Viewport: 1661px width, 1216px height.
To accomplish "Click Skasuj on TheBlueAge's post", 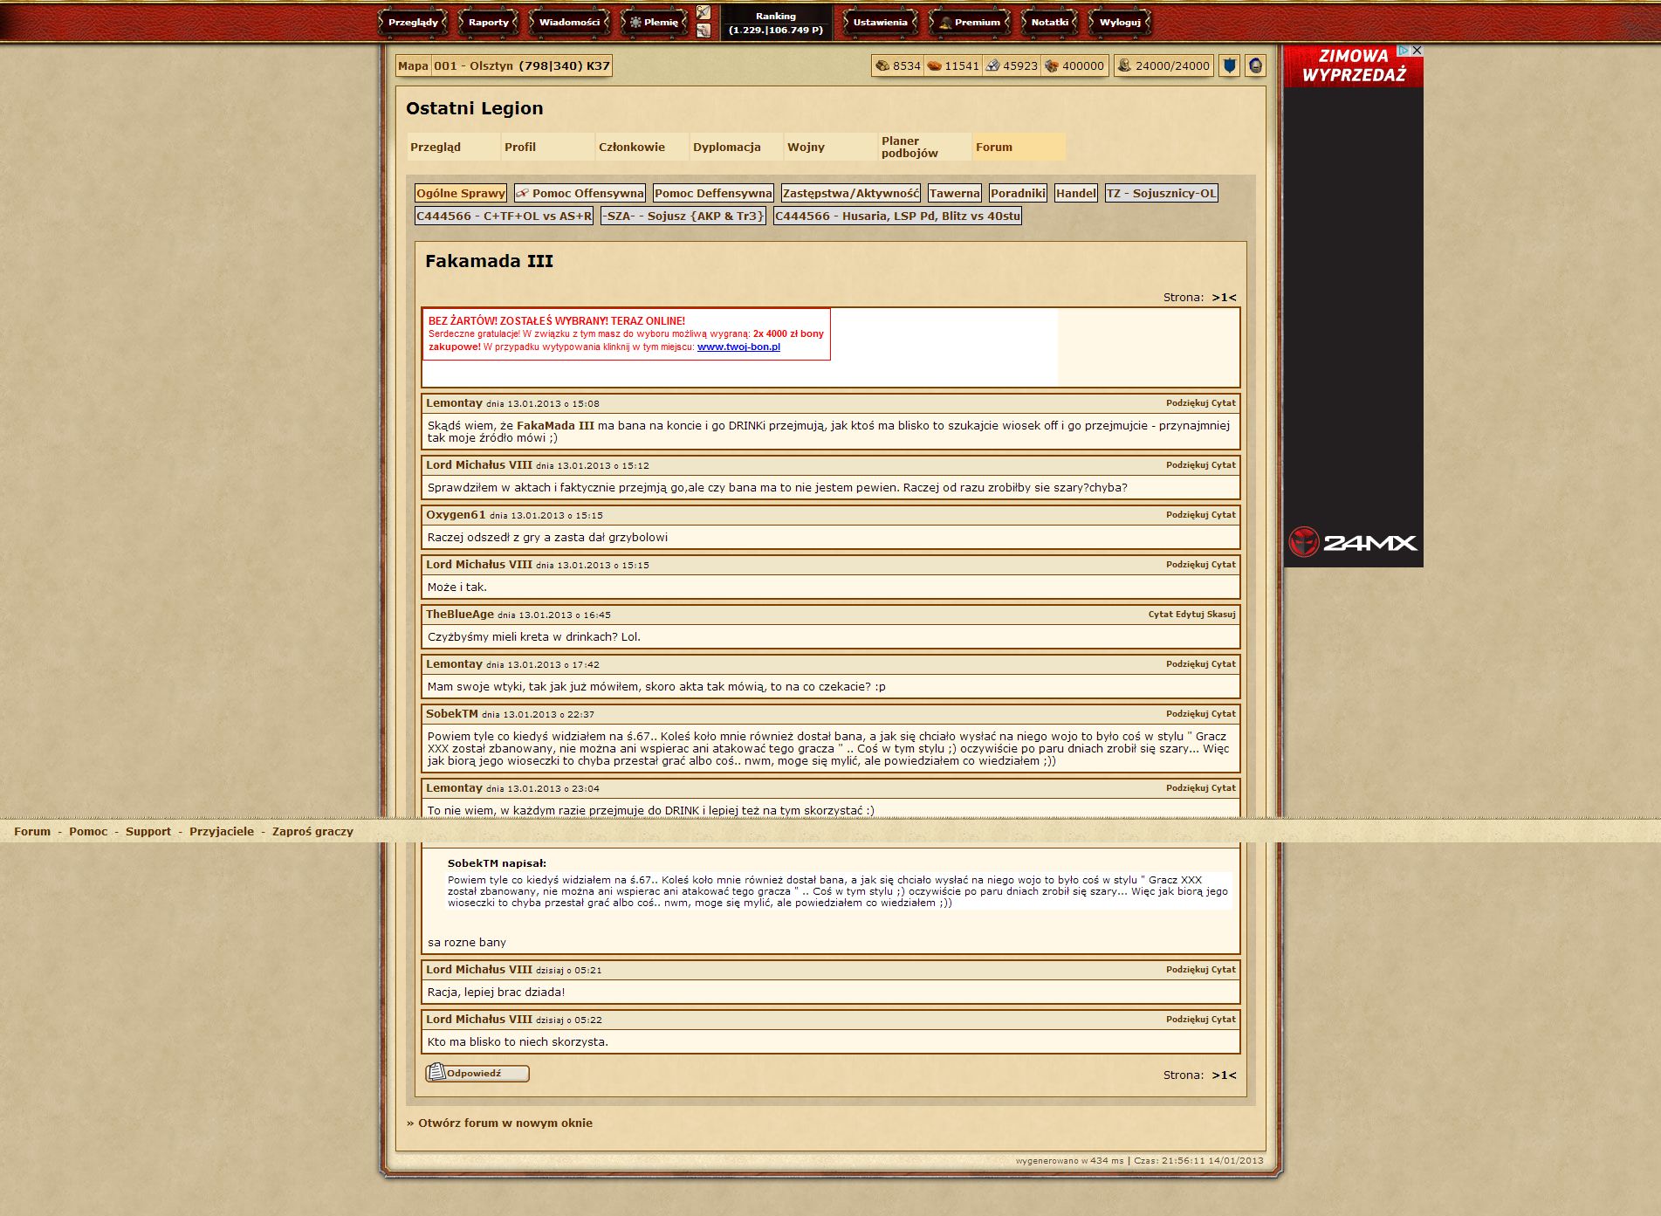I will (1221, 615).
